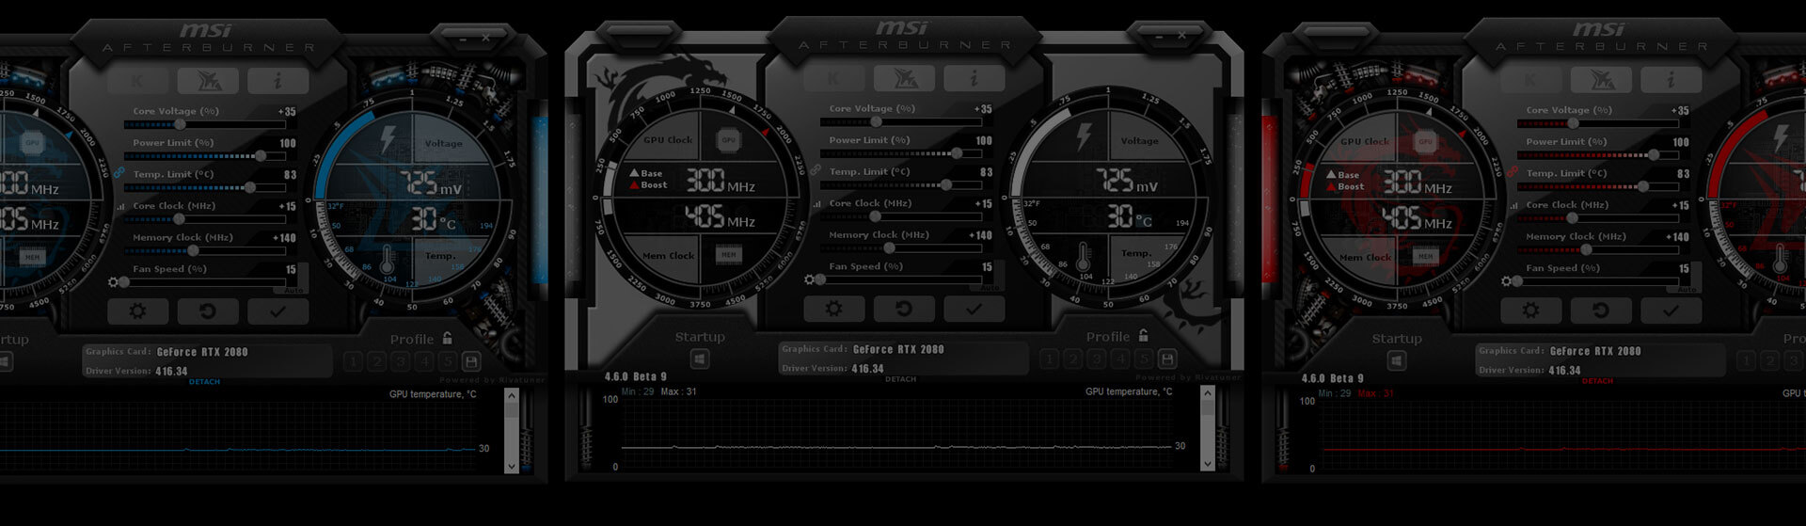Launch OC Scanner in the blue-skin Afterburner window
The image size is (1806, 526).
(208, 81)
